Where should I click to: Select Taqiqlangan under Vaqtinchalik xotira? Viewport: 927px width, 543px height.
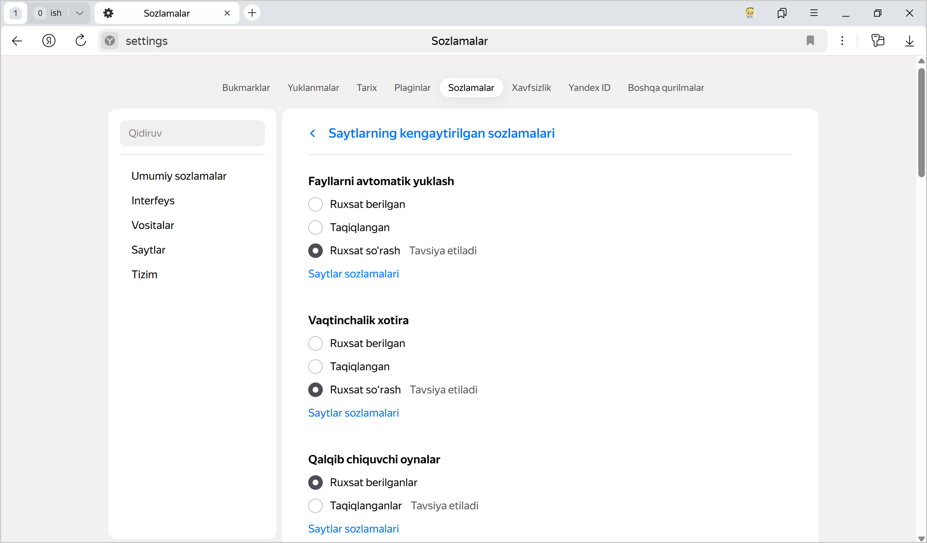point(315,367)
